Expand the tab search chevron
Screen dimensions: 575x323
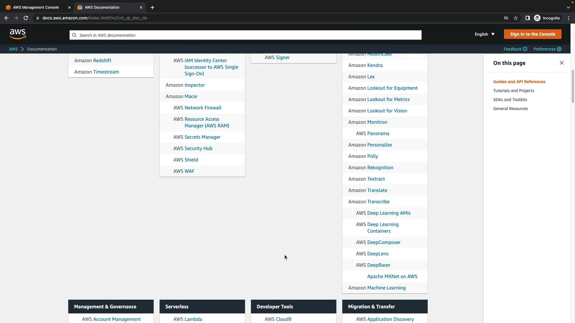click(568, 7)
